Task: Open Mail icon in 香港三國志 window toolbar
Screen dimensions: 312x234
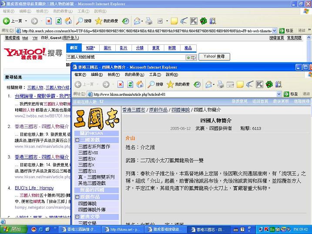Action: (x=208, y=84)
